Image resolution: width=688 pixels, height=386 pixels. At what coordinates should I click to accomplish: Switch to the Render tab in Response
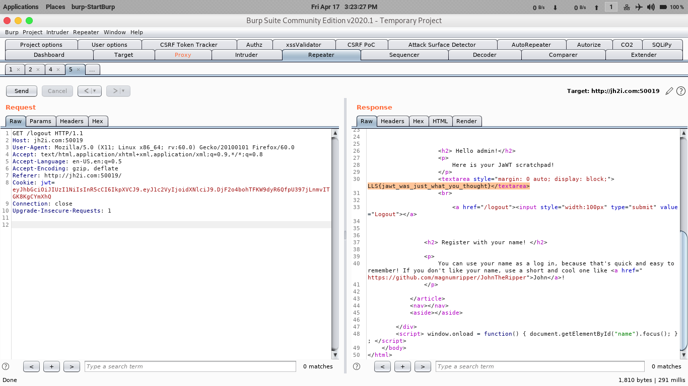click(466, 121)
